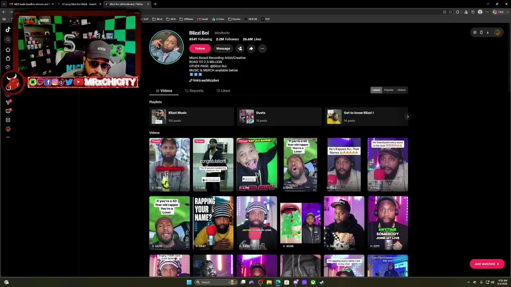
Task: Open the Duets playlist
Action: [x=279, y=116]
